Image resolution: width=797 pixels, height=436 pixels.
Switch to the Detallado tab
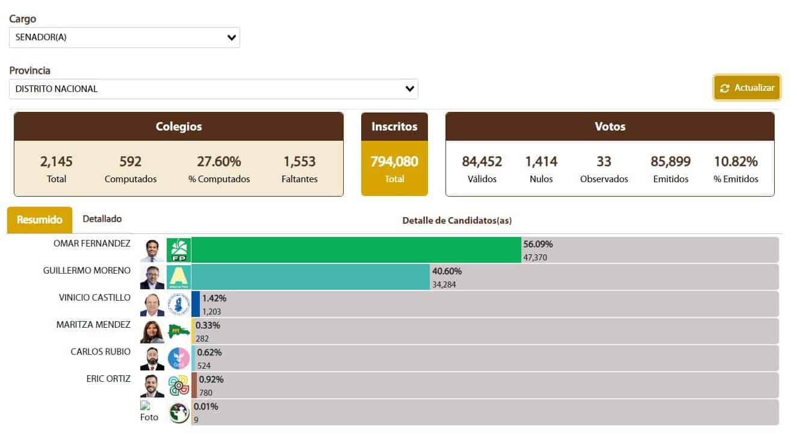coord(102,219)
